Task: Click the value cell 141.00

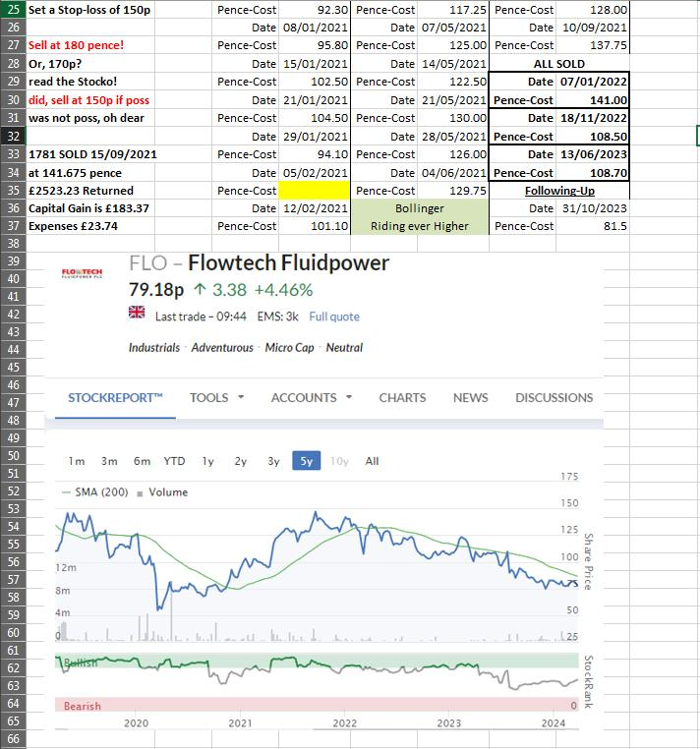Action: click(x=593, y=100)
